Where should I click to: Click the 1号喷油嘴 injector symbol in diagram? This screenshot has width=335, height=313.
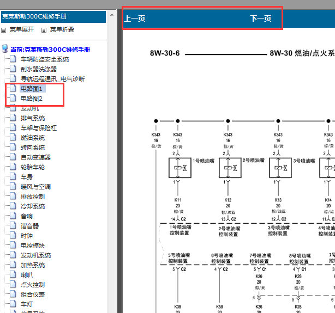click(x=180, y=168)
